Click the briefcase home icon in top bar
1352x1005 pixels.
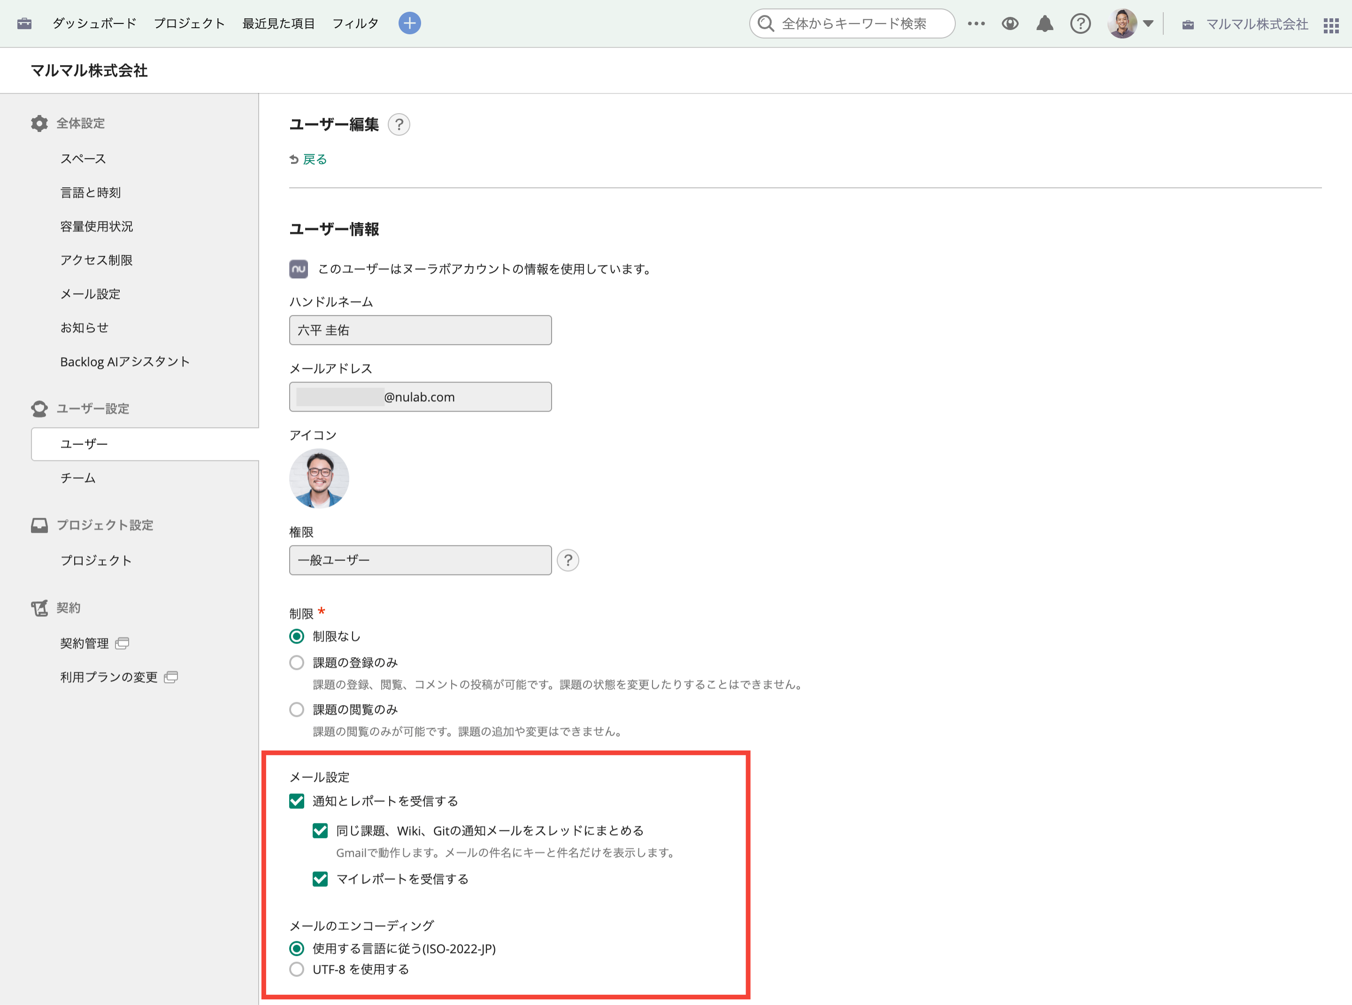[x=24, y=24]
